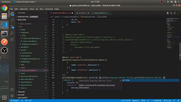Open the Accounts menu icon
Screen dimensions: 181x102
click(12, 90)
